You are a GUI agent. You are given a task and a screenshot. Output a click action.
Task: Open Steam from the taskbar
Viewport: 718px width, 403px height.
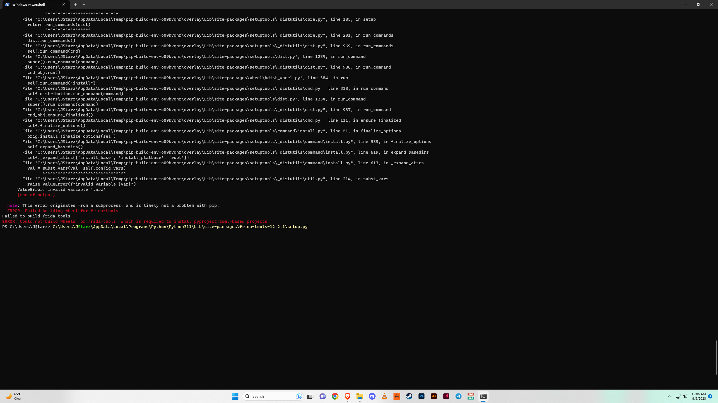pos(409,396)
